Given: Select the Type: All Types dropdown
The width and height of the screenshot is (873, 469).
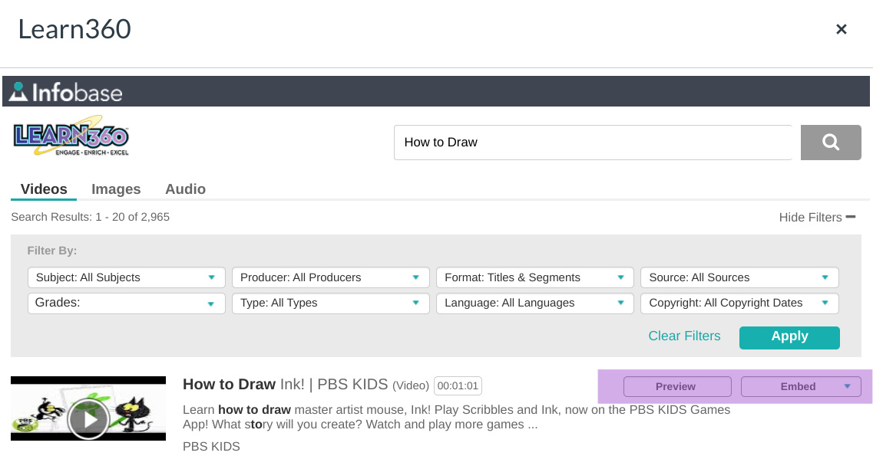Looking at the screenshot, I should pos(330,303).
